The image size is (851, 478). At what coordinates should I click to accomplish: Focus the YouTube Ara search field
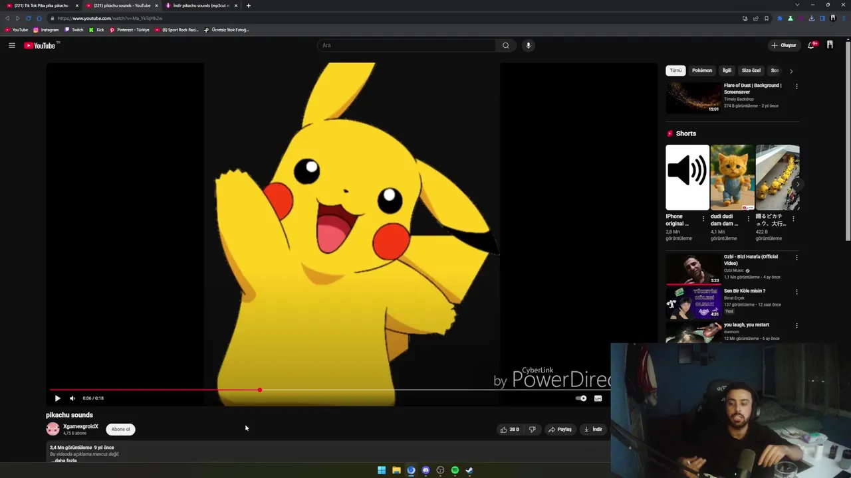pyautogui.click(x=406, y=45)
